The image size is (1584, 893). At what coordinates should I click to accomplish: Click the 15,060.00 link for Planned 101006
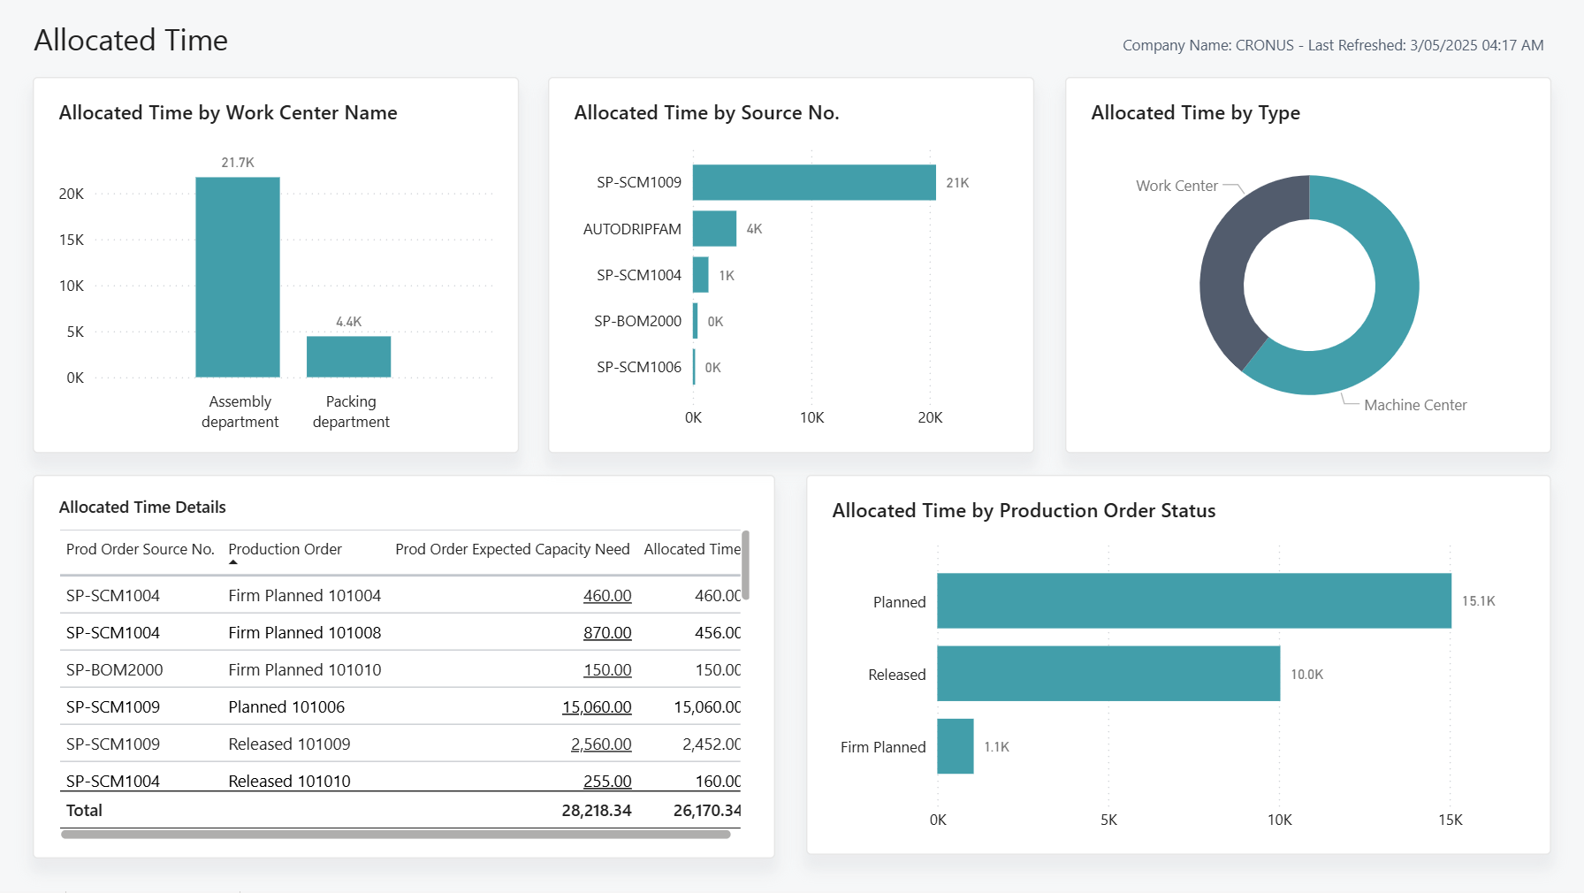pyautogui.click(x=597, y=706)
